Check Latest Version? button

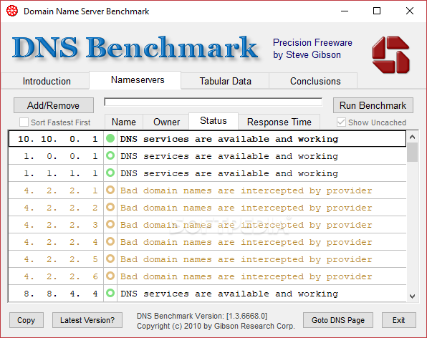[87, 320]
